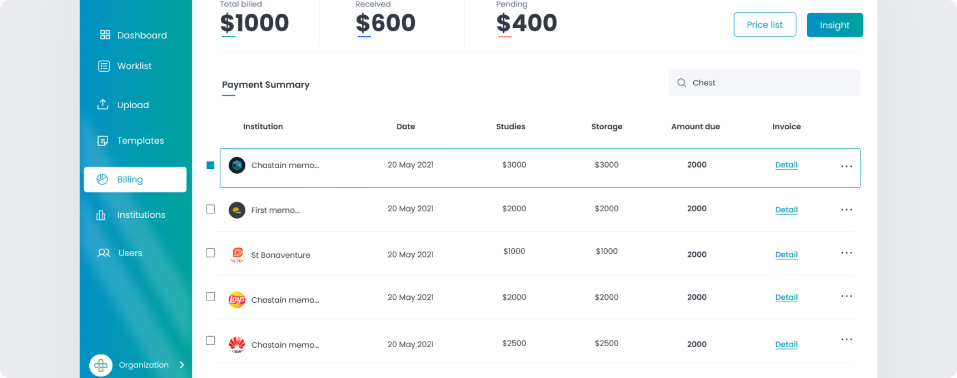Check the First memo row checkbox
This screenshot has height=378, width=957.
coord(211,209)
